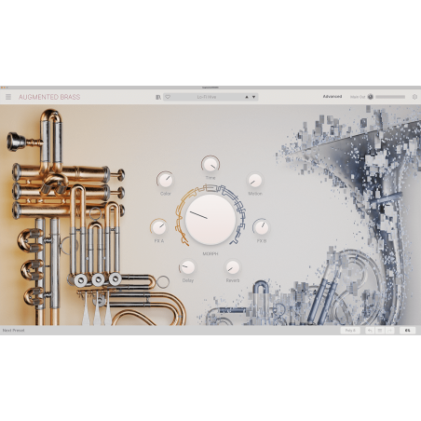This screenshot has height=421, width=421.
Task: Open the preset browser library icon
Action: coord(158,97)
